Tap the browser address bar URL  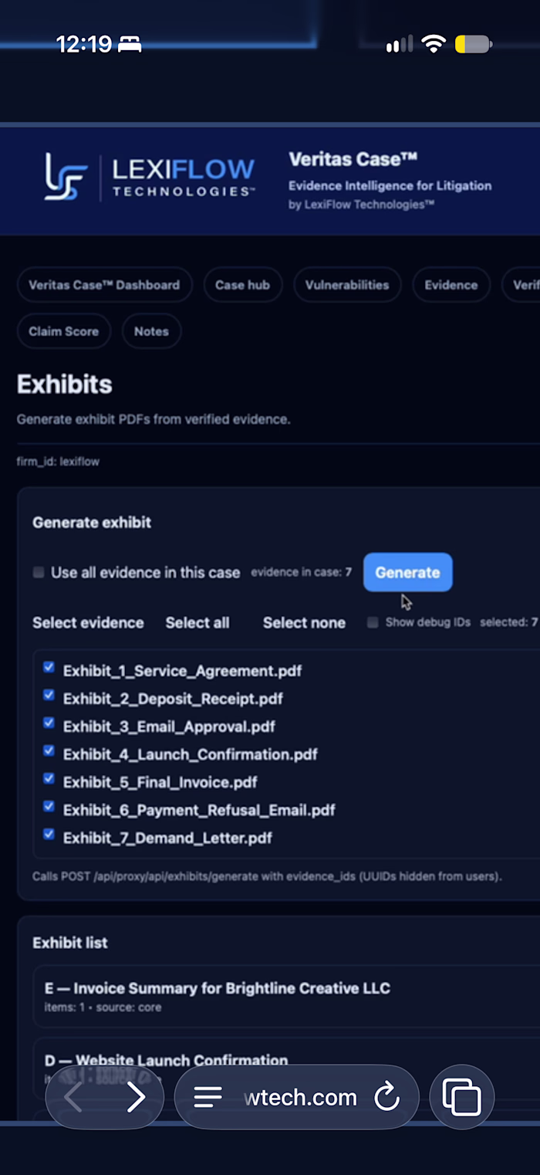click(300, 1097)
